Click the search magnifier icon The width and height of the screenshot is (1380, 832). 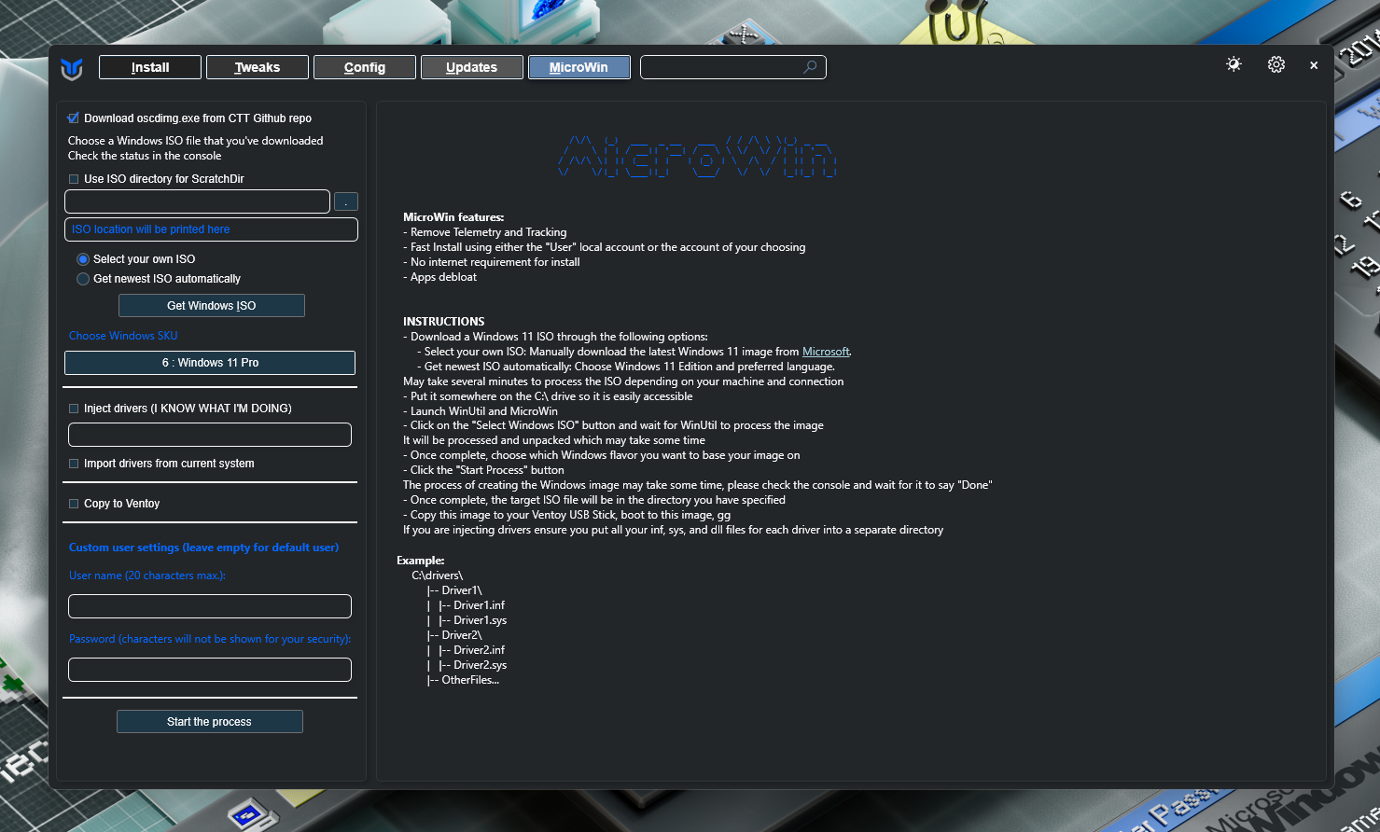pos(810,67)
